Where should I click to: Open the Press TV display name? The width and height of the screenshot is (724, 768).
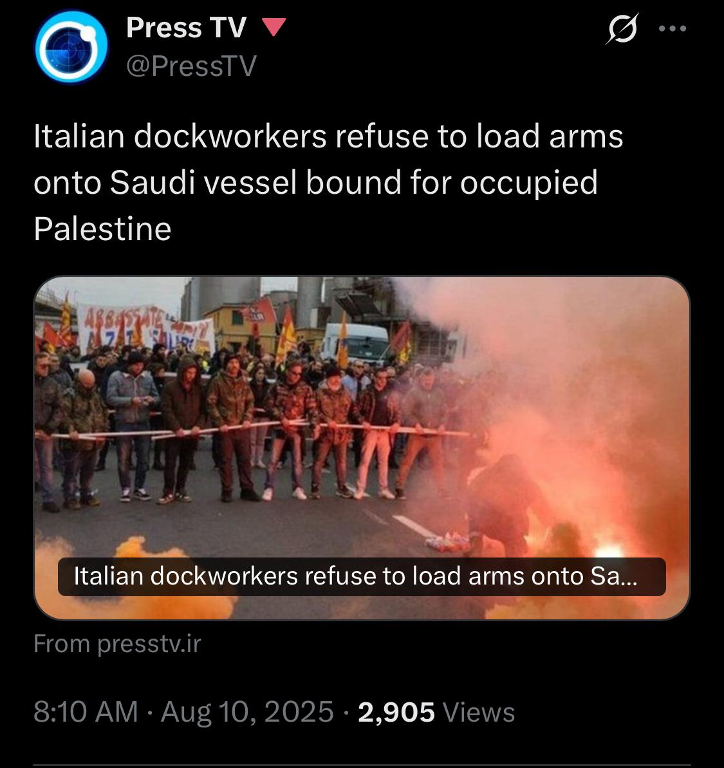pos(186,28)
